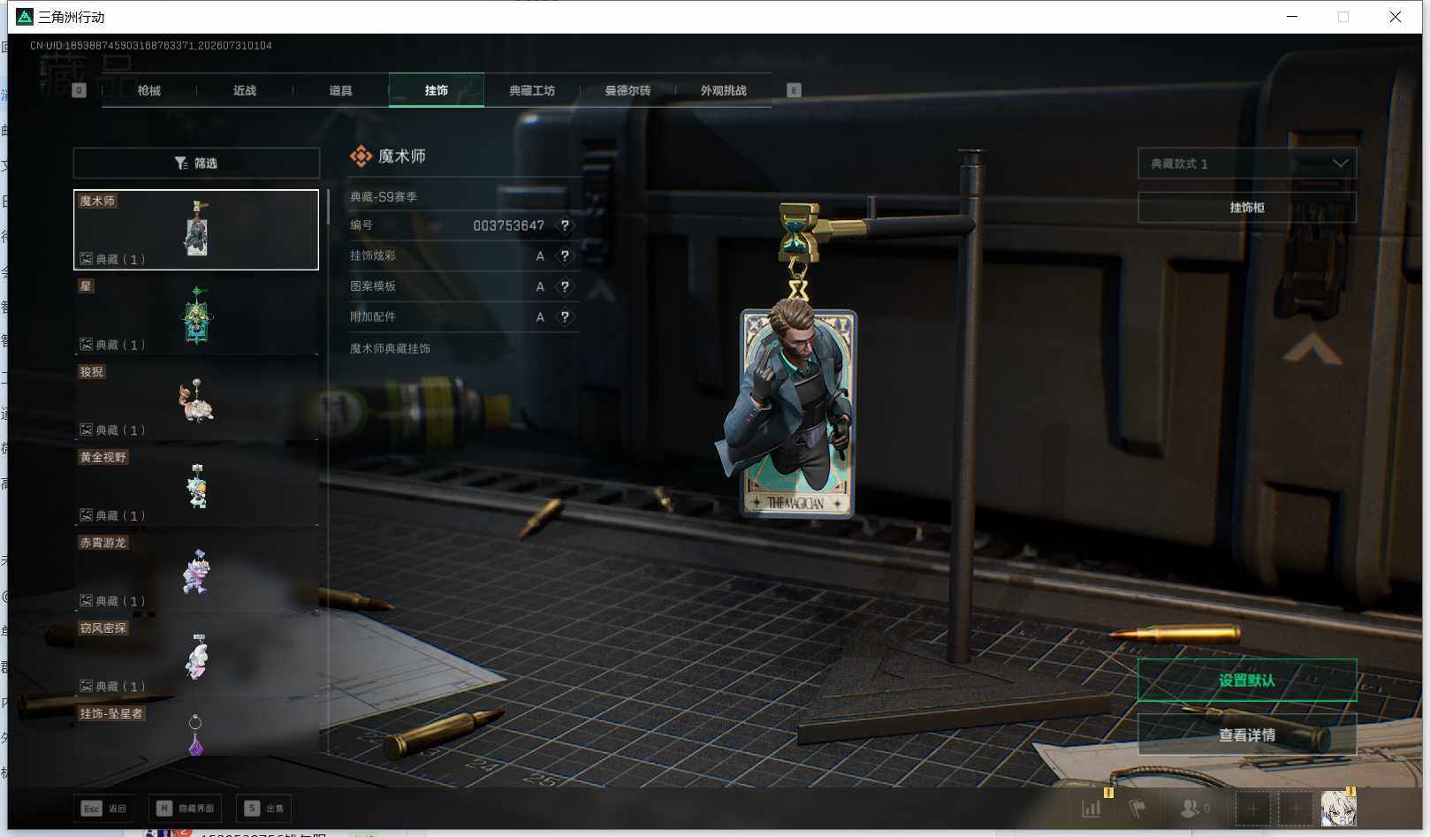Select the 道具 tab
1430x837 pixels.
(x=340, y=90)
